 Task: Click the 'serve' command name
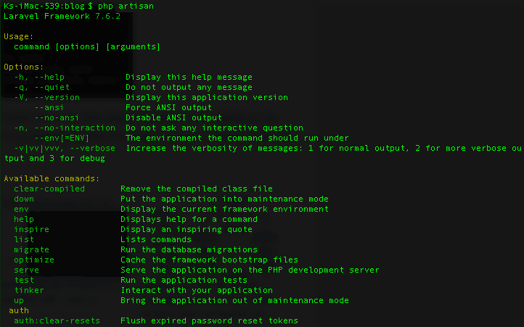(x=27, y=270)
